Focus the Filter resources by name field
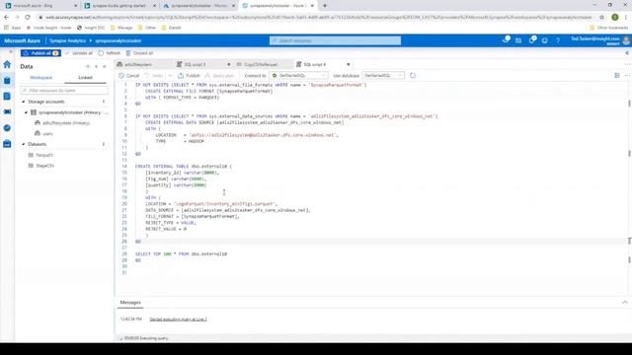 [x=64, y=91]
